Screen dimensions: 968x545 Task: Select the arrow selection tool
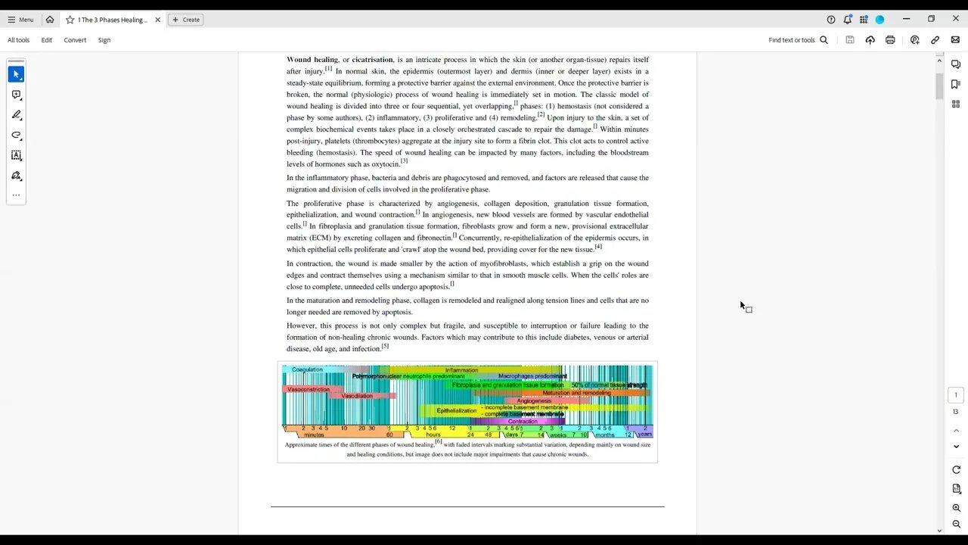tap(16, 74)
